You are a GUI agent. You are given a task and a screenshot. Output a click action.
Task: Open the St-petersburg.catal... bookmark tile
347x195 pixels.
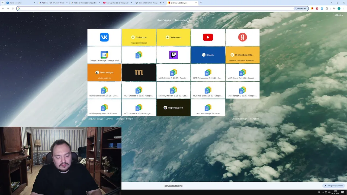[x=242, y=55]
